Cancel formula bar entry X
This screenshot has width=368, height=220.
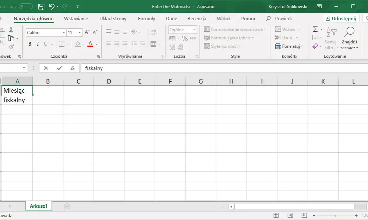[46, 68]
